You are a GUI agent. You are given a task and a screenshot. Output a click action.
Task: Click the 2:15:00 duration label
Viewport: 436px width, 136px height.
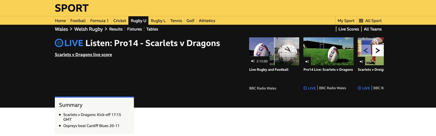262,61
